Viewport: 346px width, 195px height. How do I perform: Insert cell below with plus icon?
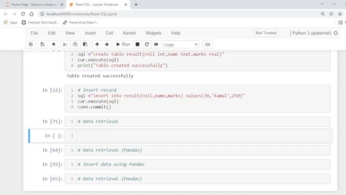[x=54, y=44]
